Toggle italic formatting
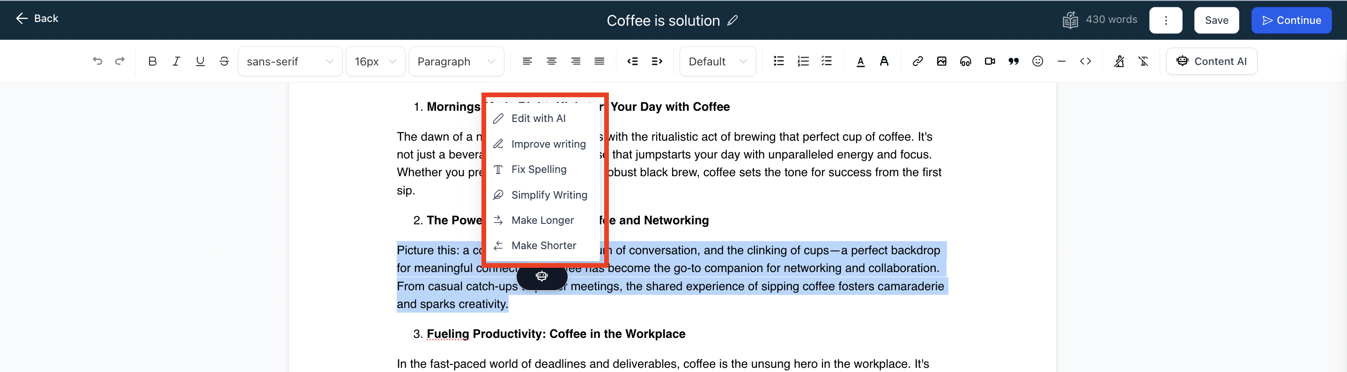 coord(176,62)
